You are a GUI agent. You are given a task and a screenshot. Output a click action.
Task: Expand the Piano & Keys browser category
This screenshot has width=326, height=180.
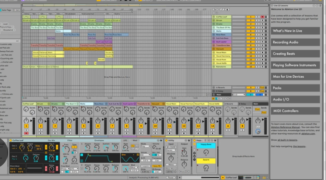(x=7, y=27)
